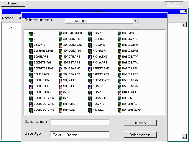The height and width of the screenshot is (142, 189).
Task: Click the 3DOBJB.EXE file icon
Action: click(x=31, y=86)
